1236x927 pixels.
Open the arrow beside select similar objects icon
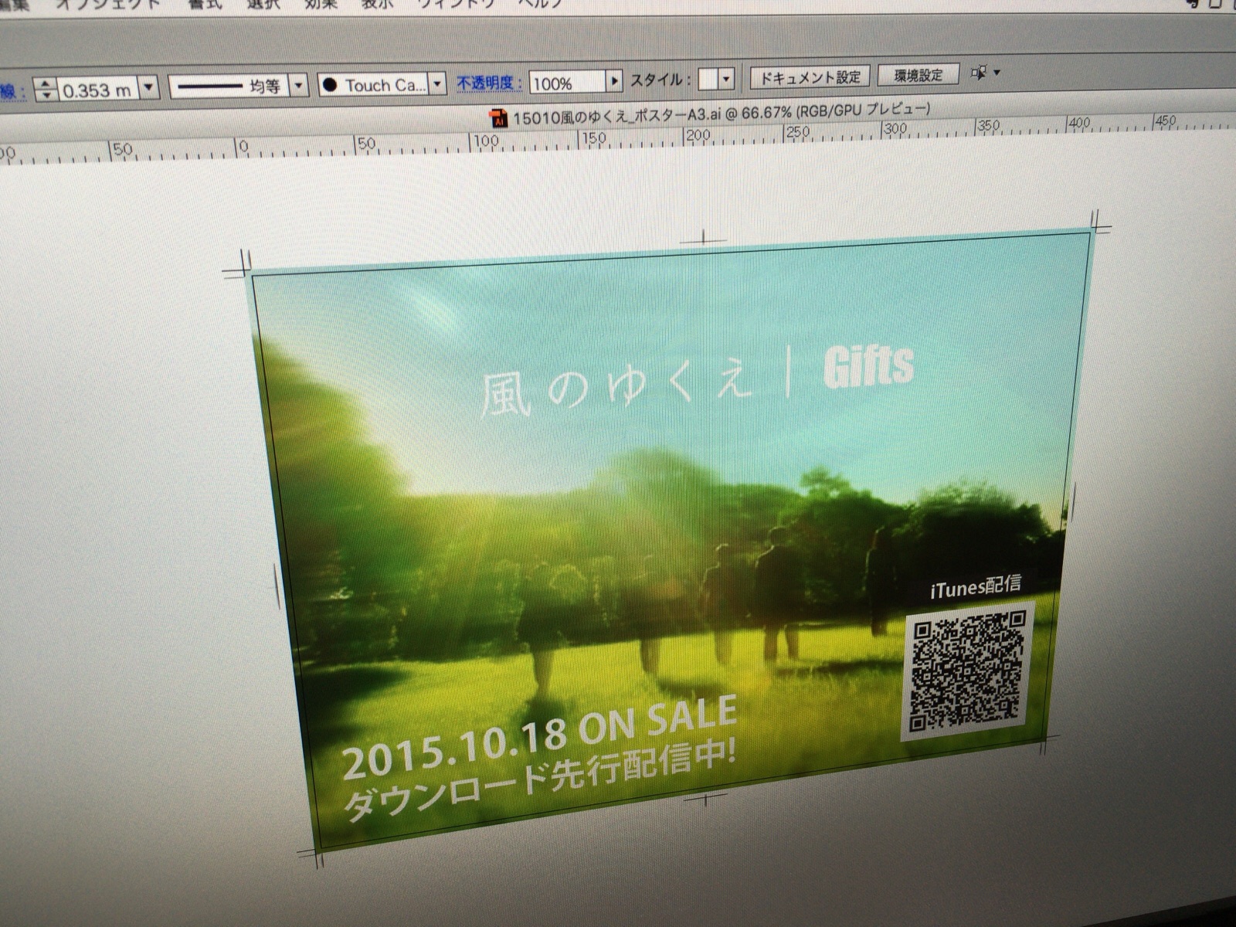pyautogui.click(x=997, y=73)
